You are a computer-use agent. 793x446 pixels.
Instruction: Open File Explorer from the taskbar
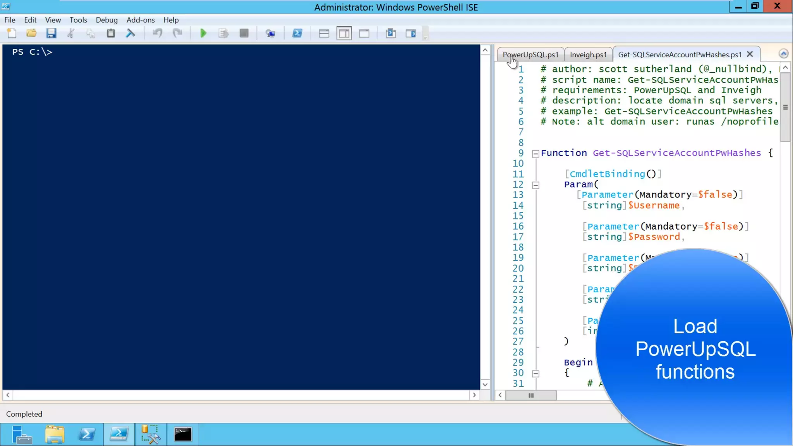55,434
